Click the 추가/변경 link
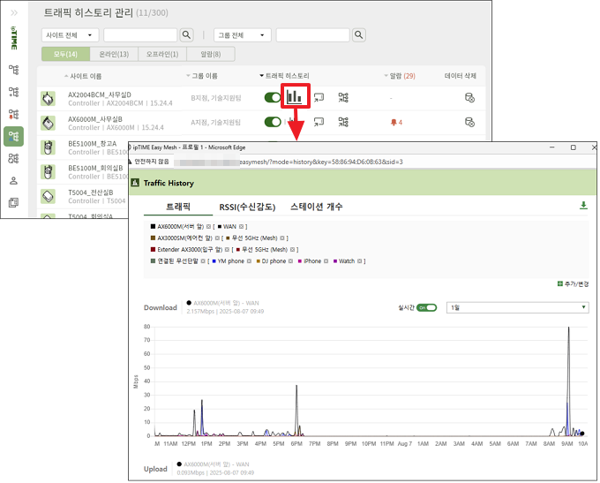The height and width of the screenshot is (483, 600). point(573,283)
